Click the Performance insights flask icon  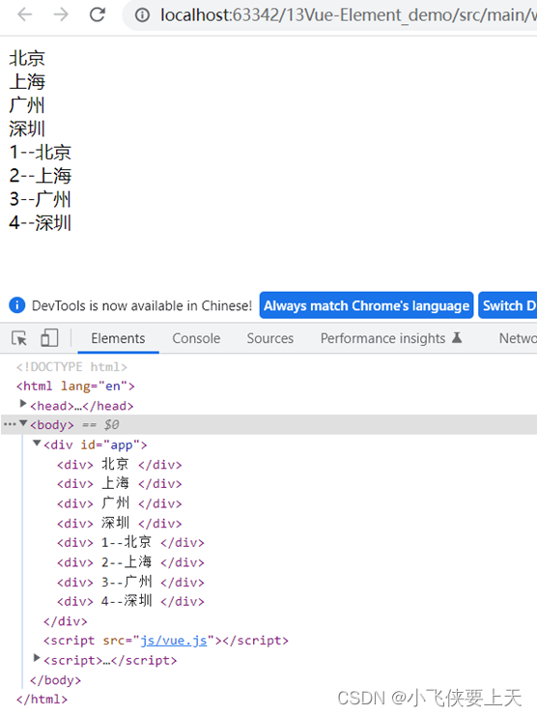coord(457,337)
